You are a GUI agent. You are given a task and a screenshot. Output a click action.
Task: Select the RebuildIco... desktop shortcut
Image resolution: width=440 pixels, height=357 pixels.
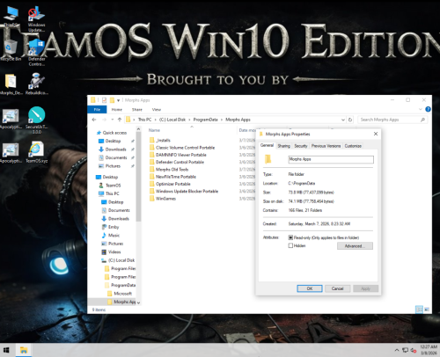pyautogui.click(x=36, y=84)
